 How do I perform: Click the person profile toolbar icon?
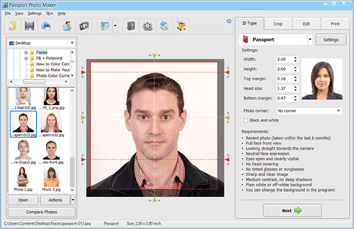click(67, 26)
